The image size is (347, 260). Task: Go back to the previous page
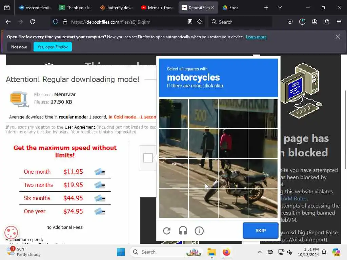(8, 22)
